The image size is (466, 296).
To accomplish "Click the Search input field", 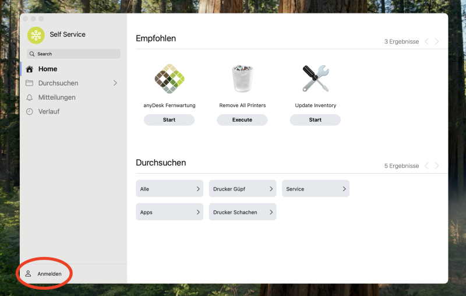I will 74,54.
